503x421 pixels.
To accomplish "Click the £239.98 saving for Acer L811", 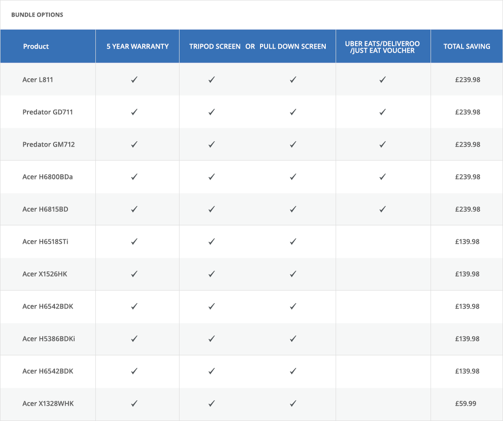I will coord(468,80).
